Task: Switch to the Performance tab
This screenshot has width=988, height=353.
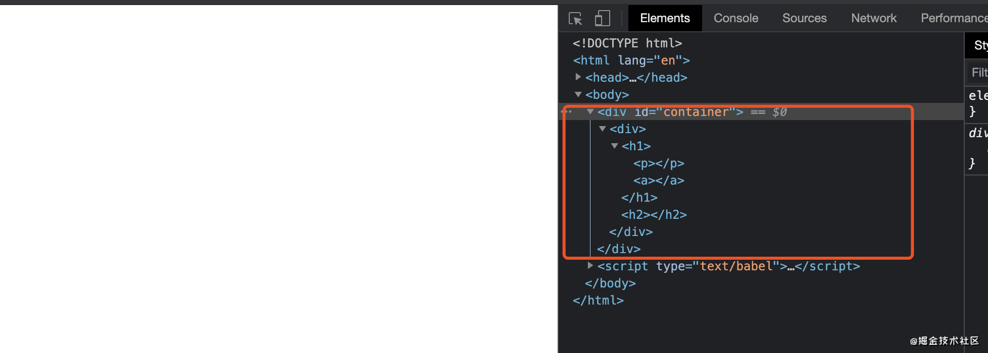Action: 954,18
